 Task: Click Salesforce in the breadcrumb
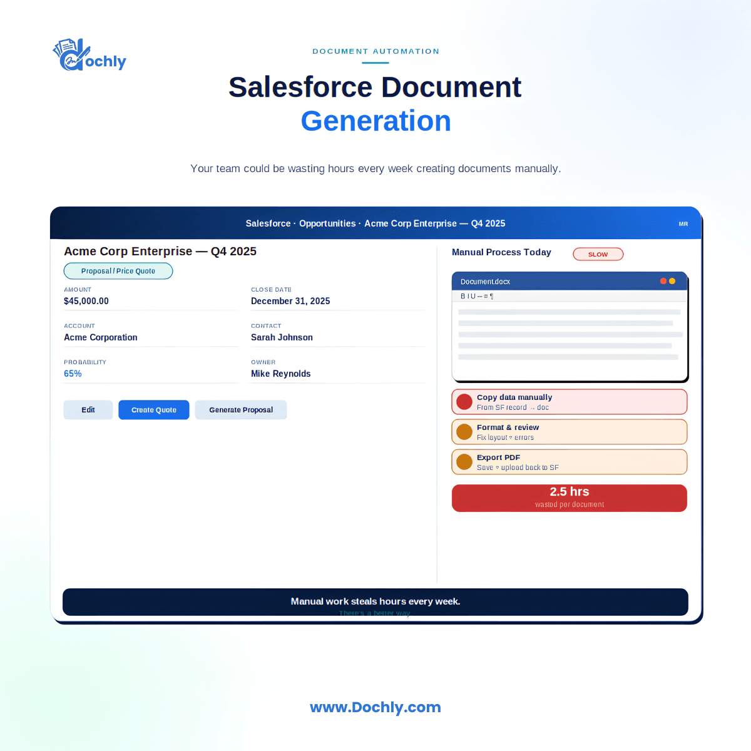[x=268, y=223]
